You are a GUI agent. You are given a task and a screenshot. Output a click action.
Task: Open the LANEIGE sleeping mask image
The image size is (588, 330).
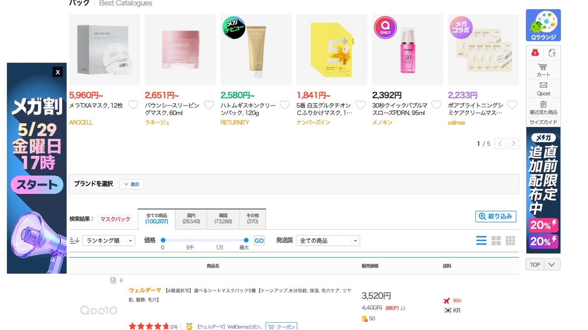(180, 50)
